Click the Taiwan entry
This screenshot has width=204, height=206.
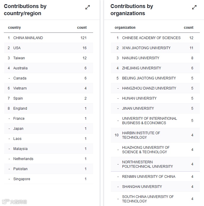pyautogui.click(x=19, y=58)
